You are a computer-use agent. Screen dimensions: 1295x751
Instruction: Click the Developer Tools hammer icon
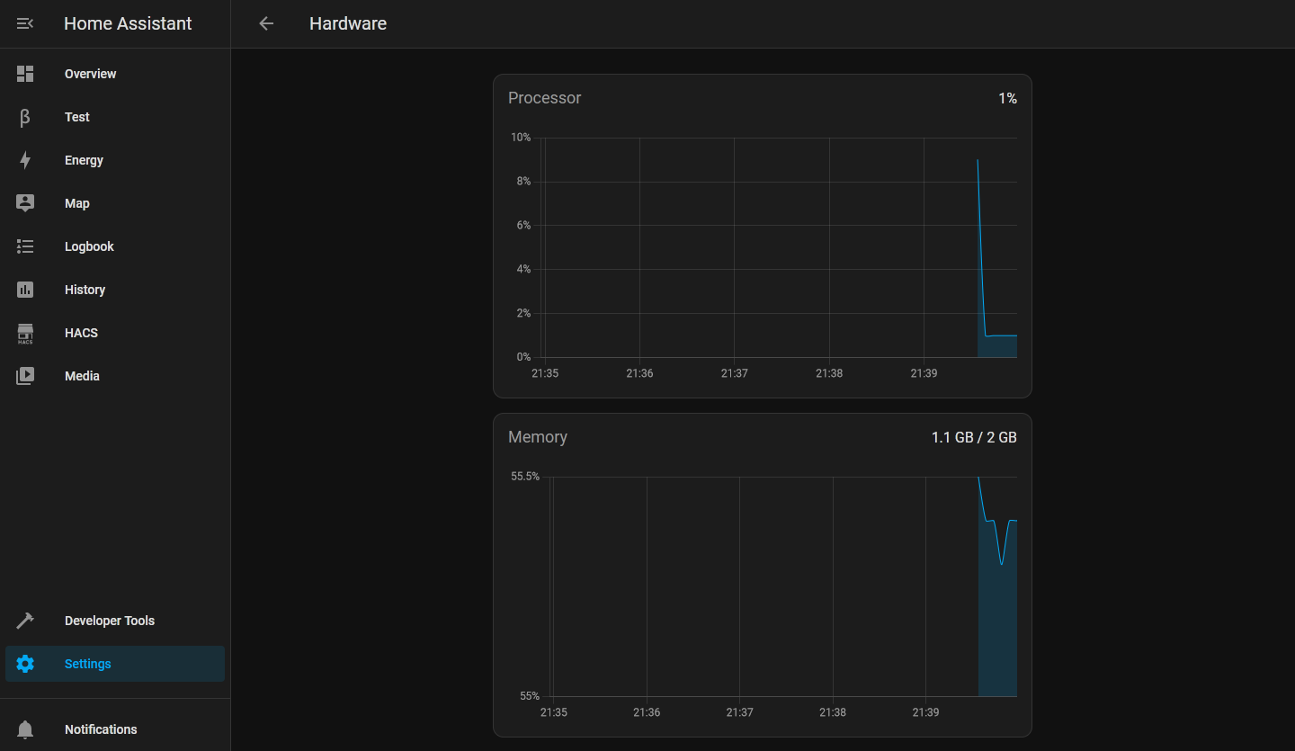coord(25,621)
